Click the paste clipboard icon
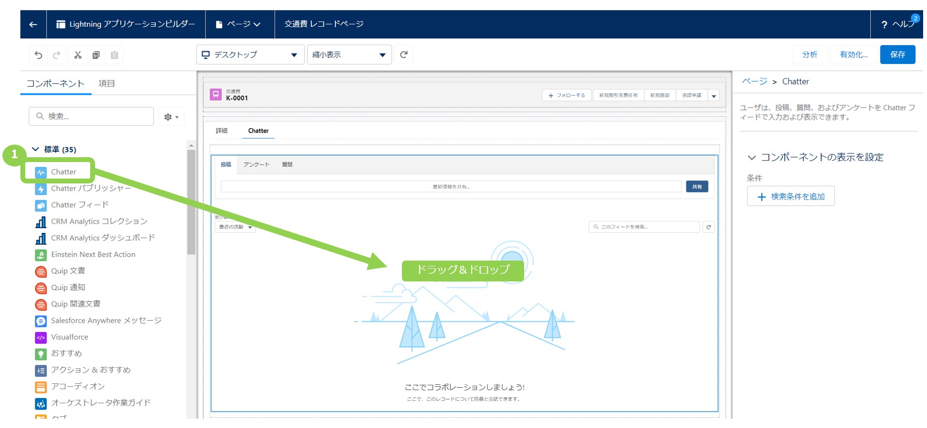Screen dimensions: 927x428 pyautogui.click(x=114, y=55)
